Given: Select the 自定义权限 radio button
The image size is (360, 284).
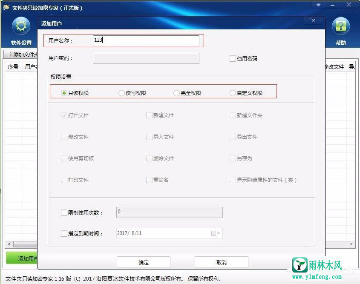Looking at the screenshot, I should coord(233,93).
